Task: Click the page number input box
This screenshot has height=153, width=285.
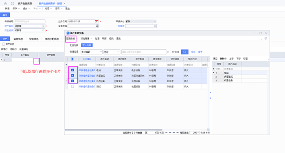Action: 152,133
